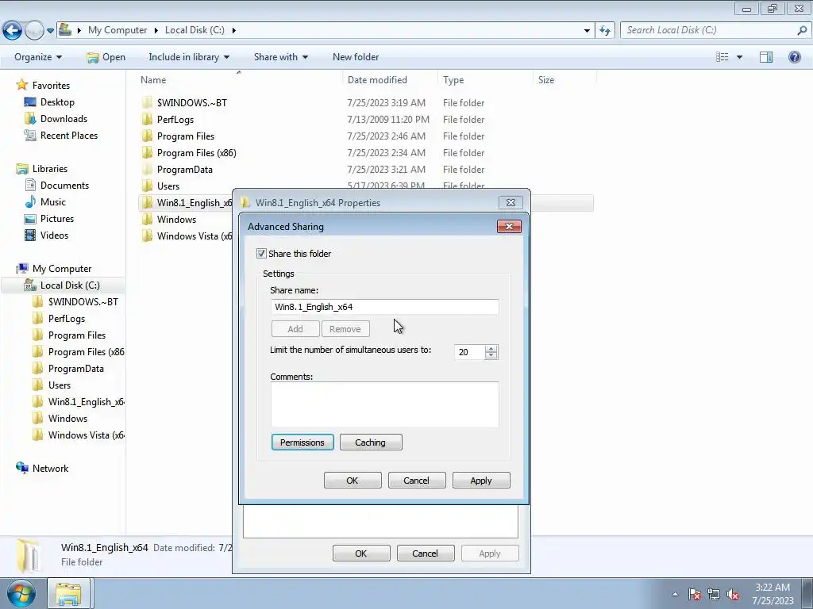Open the view options dropdown arrow

pyautogui.click(x=739, y=57)
